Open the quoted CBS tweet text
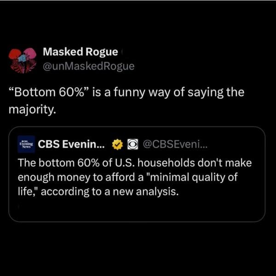 pyautogui.click(x=135, y=177)
